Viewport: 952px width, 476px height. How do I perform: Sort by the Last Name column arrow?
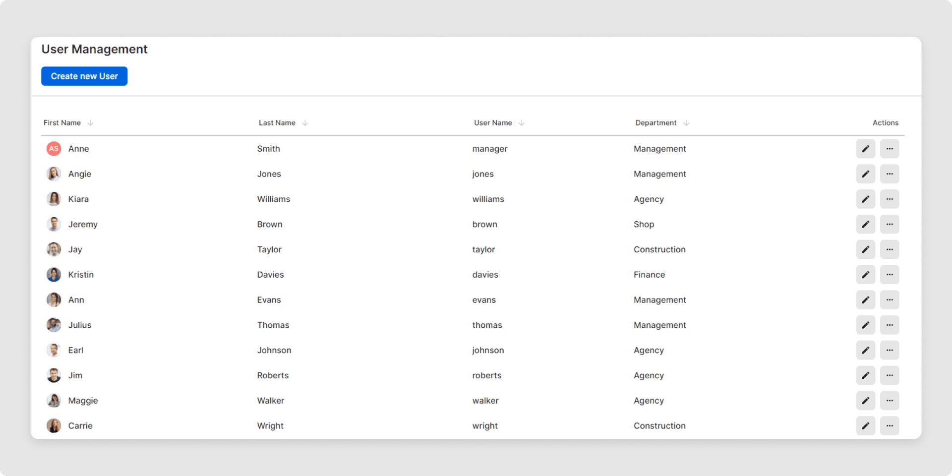[x=305, y=123]
